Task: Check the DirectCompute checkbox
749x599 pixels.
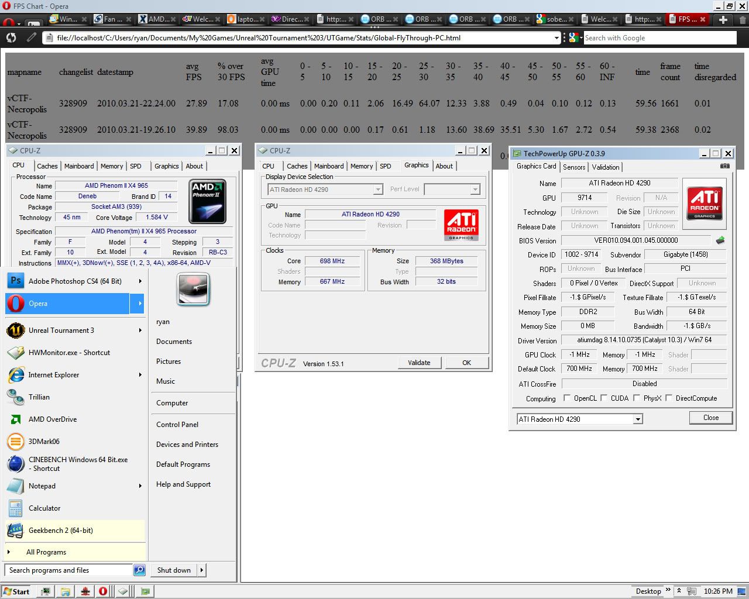Action: [x=669, y=398]
